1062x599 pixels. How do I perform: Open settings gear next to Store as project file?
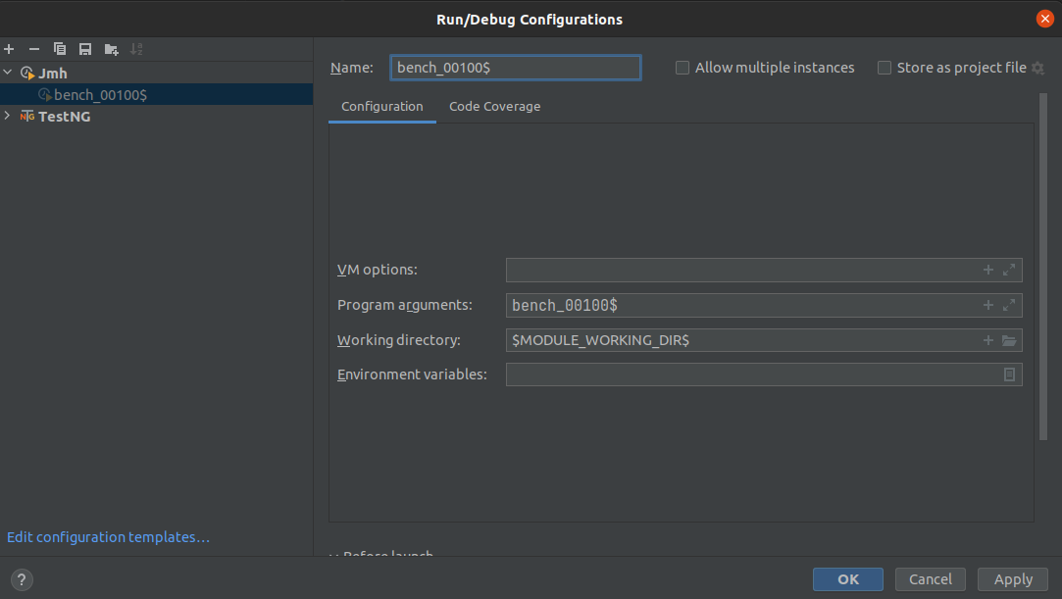click(1037, 68)
